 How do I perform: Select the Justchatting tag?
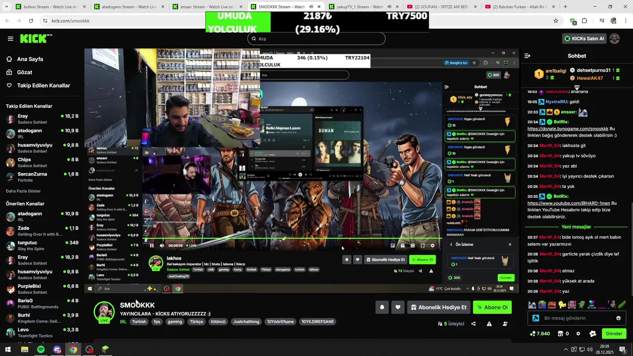click(x=246, y=321)
